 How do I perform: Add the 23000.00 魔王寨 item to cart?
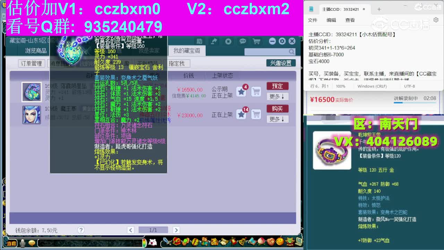tap(256, 114)
